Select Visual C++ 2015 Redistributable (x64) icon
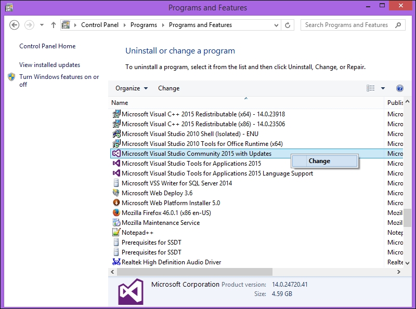 116,114
